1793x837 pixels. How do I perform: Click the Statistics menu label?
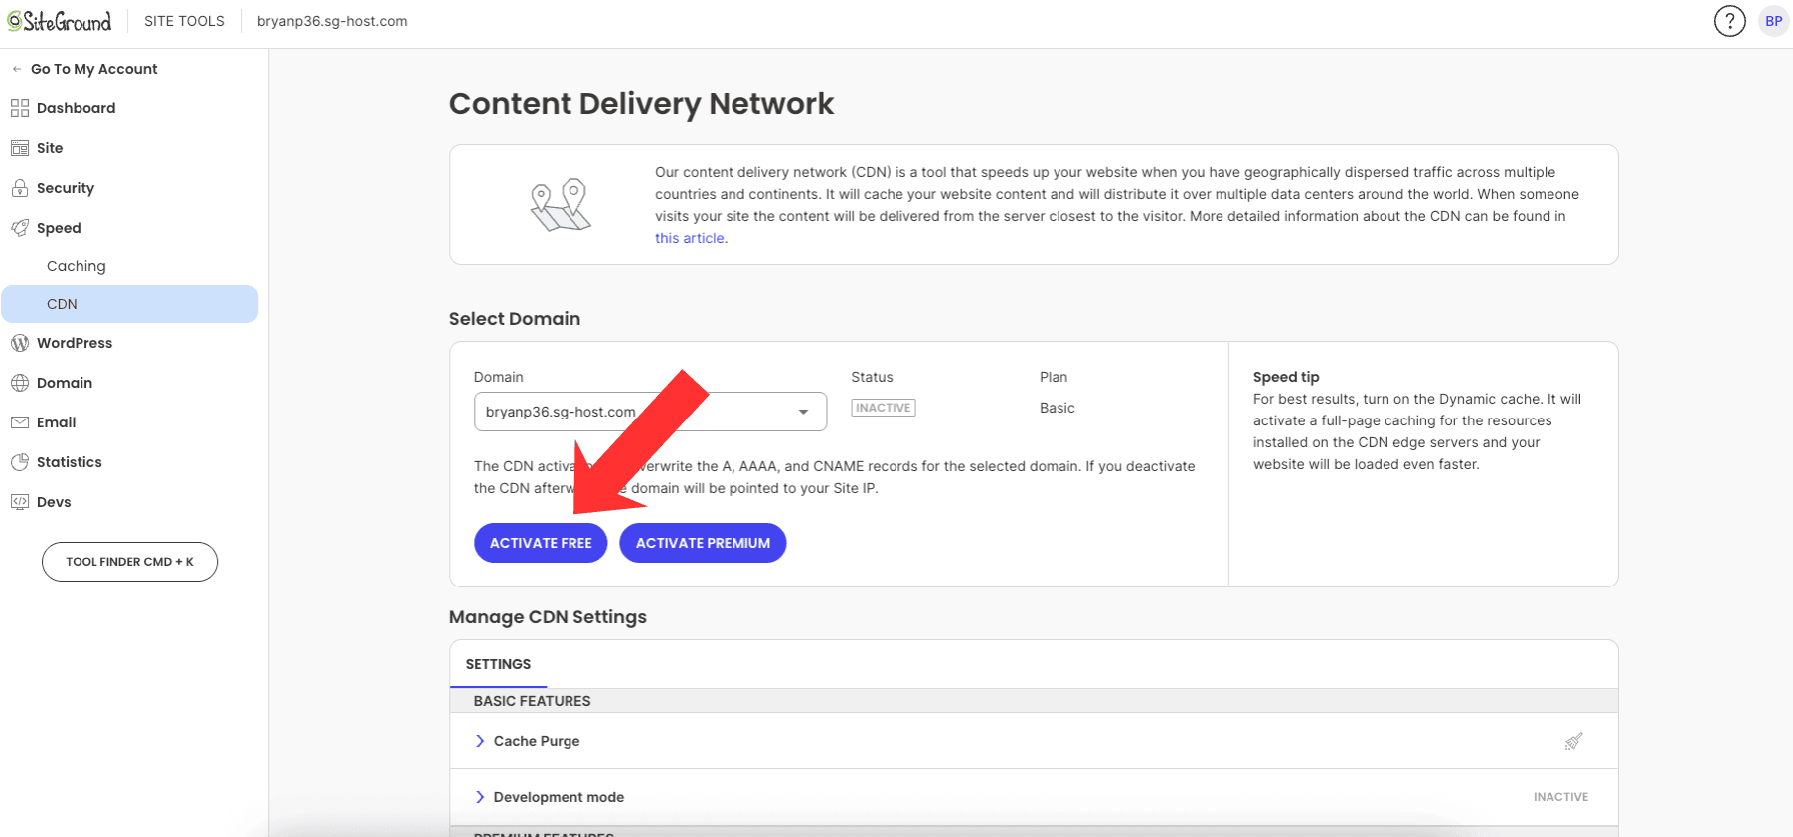pos(70,462)
